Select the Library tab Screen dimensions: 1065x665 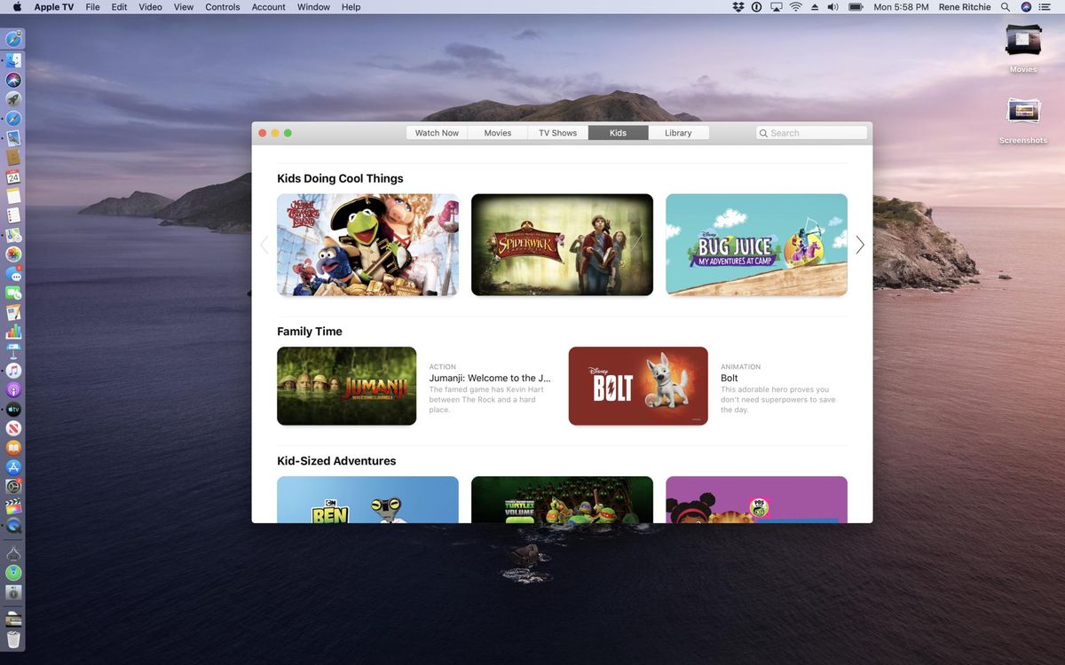678,132
